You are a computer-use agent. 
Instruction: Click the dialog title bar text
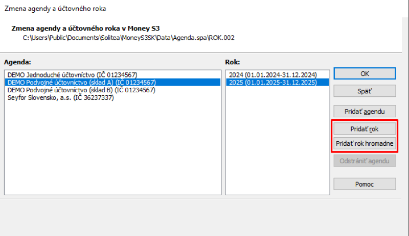55,9
